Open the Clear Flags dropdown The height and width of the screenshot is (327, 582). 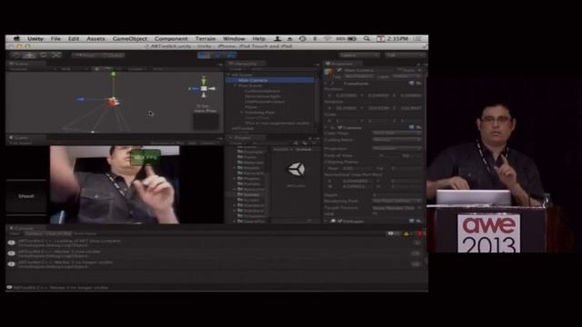[396, 134]
